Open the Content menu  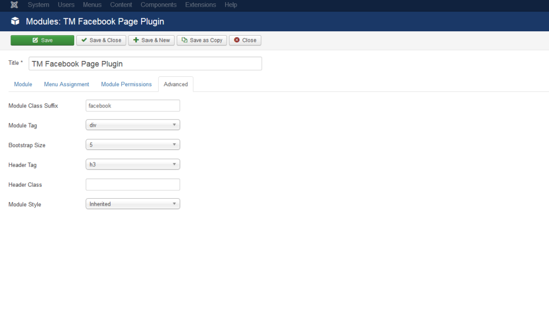tap(121, 5)
